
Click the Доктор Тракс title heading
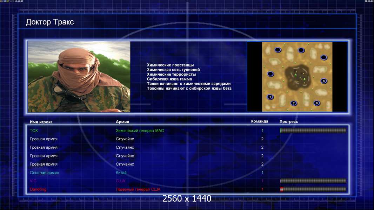click(x=50, y=22)
